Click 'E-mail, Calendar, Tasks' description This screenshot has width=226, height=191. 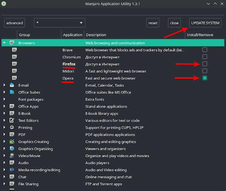105,85
